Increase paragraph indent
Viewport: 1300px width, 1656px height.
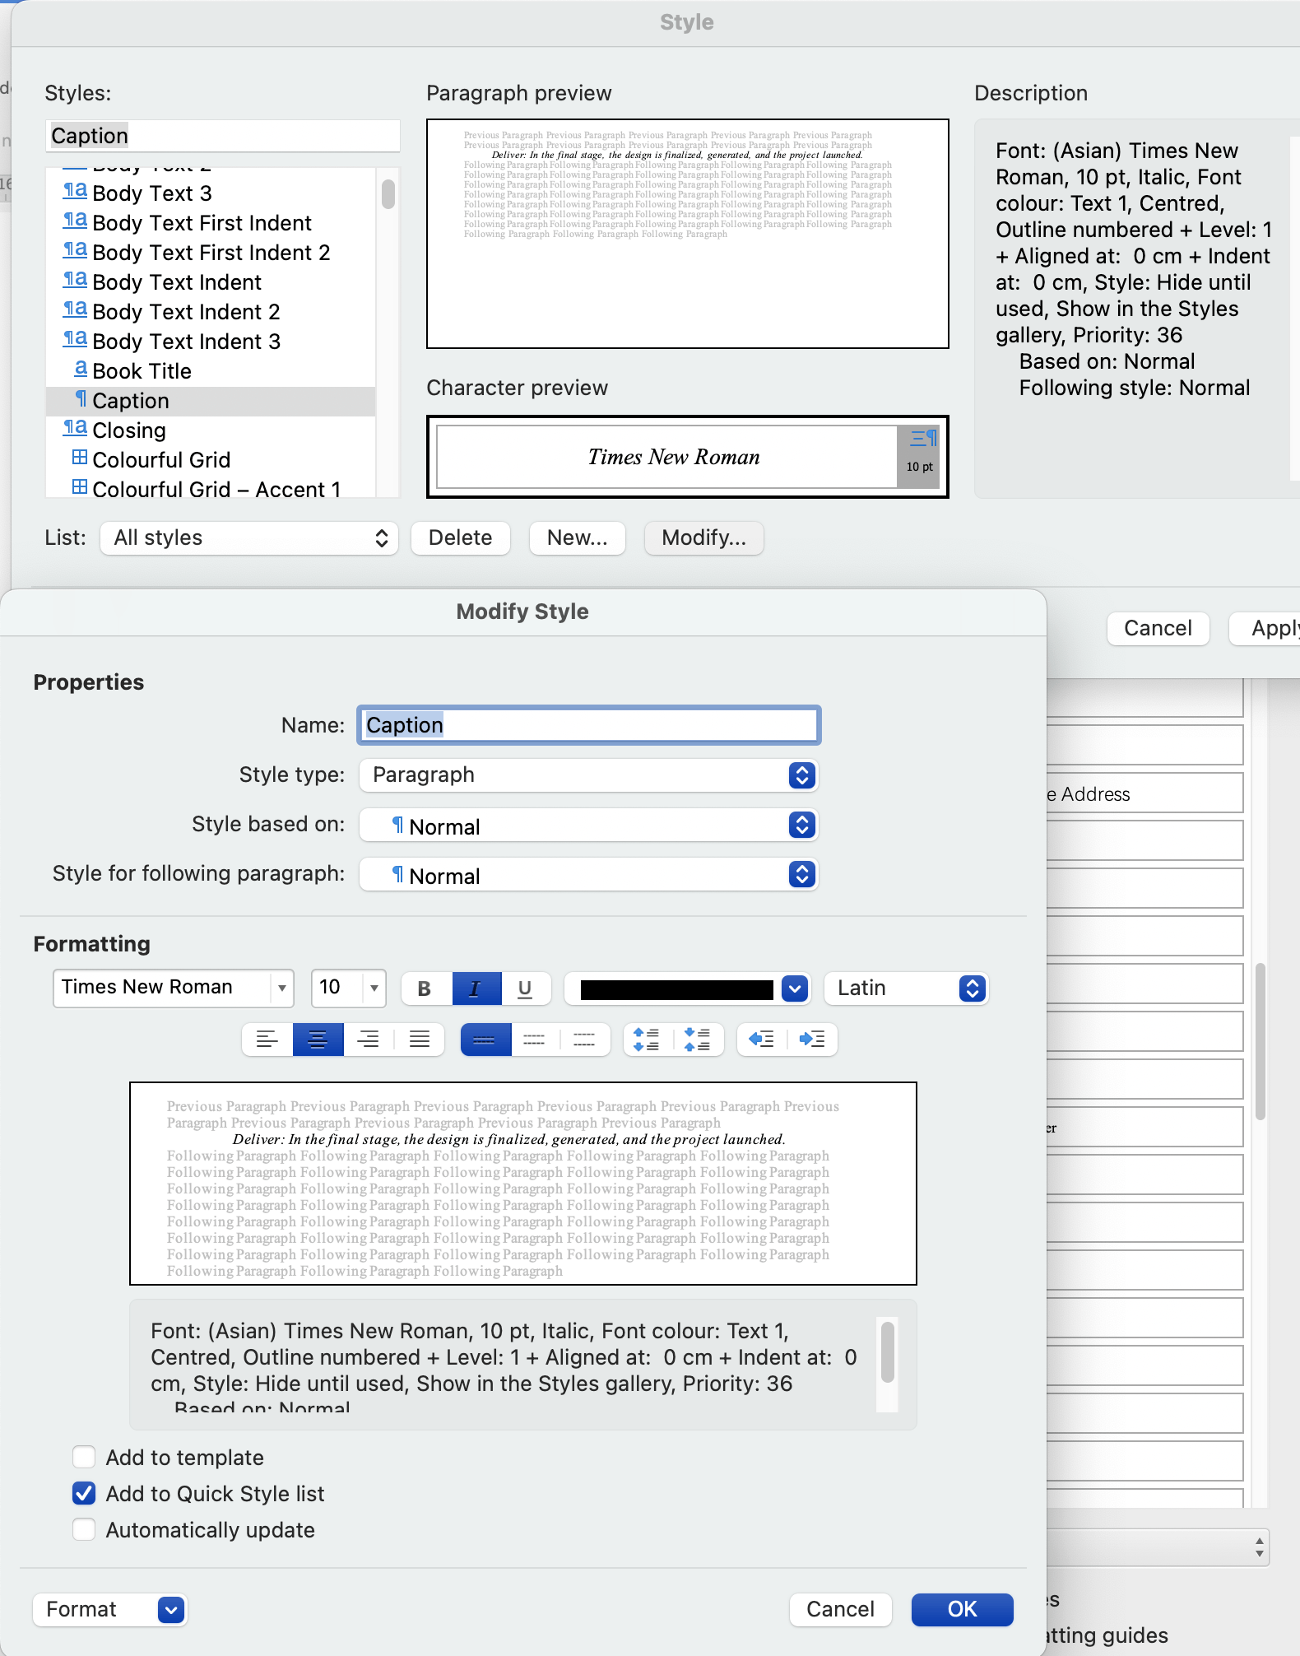(813, 1040)
